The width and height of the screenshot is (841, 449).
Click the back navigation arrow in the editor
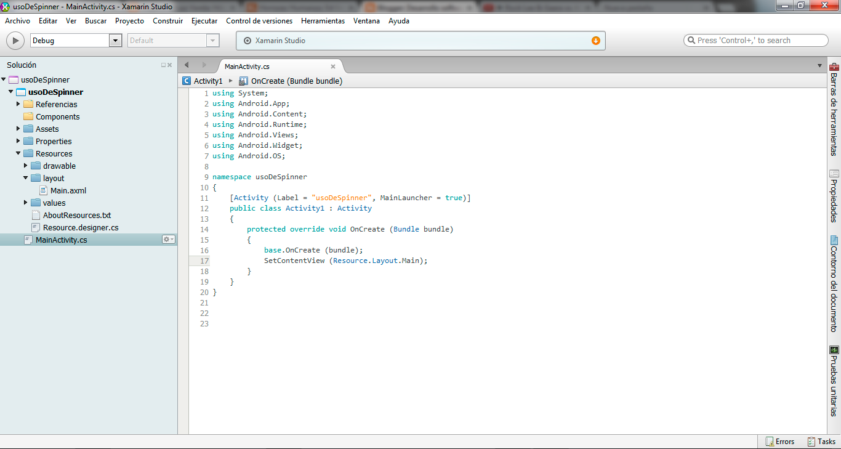click(x=187, y=64)
